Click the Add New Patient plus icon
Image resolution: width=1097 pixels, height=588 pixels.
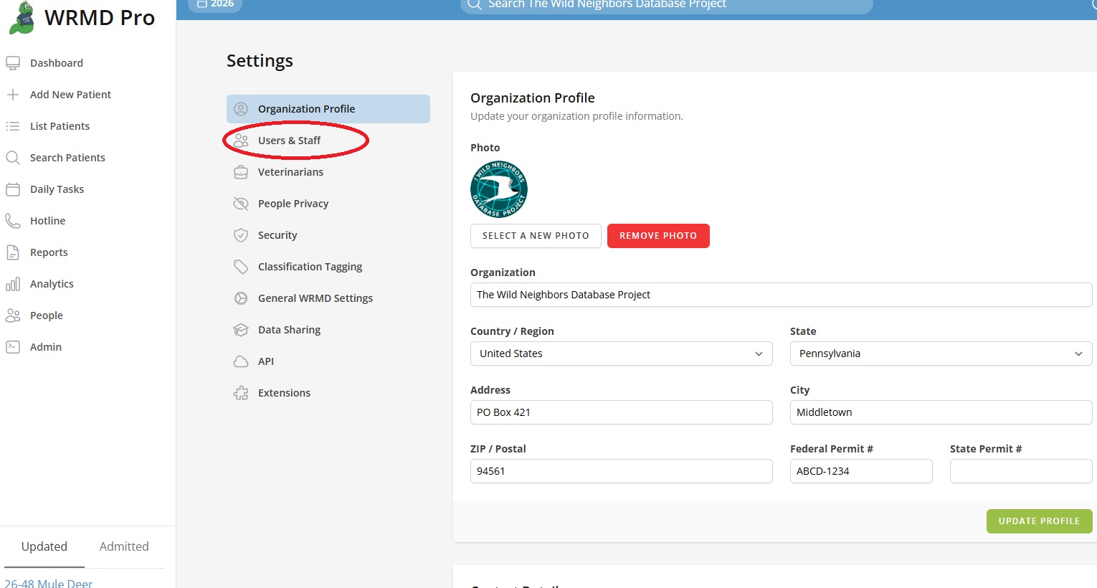click(x=13, y=95)
